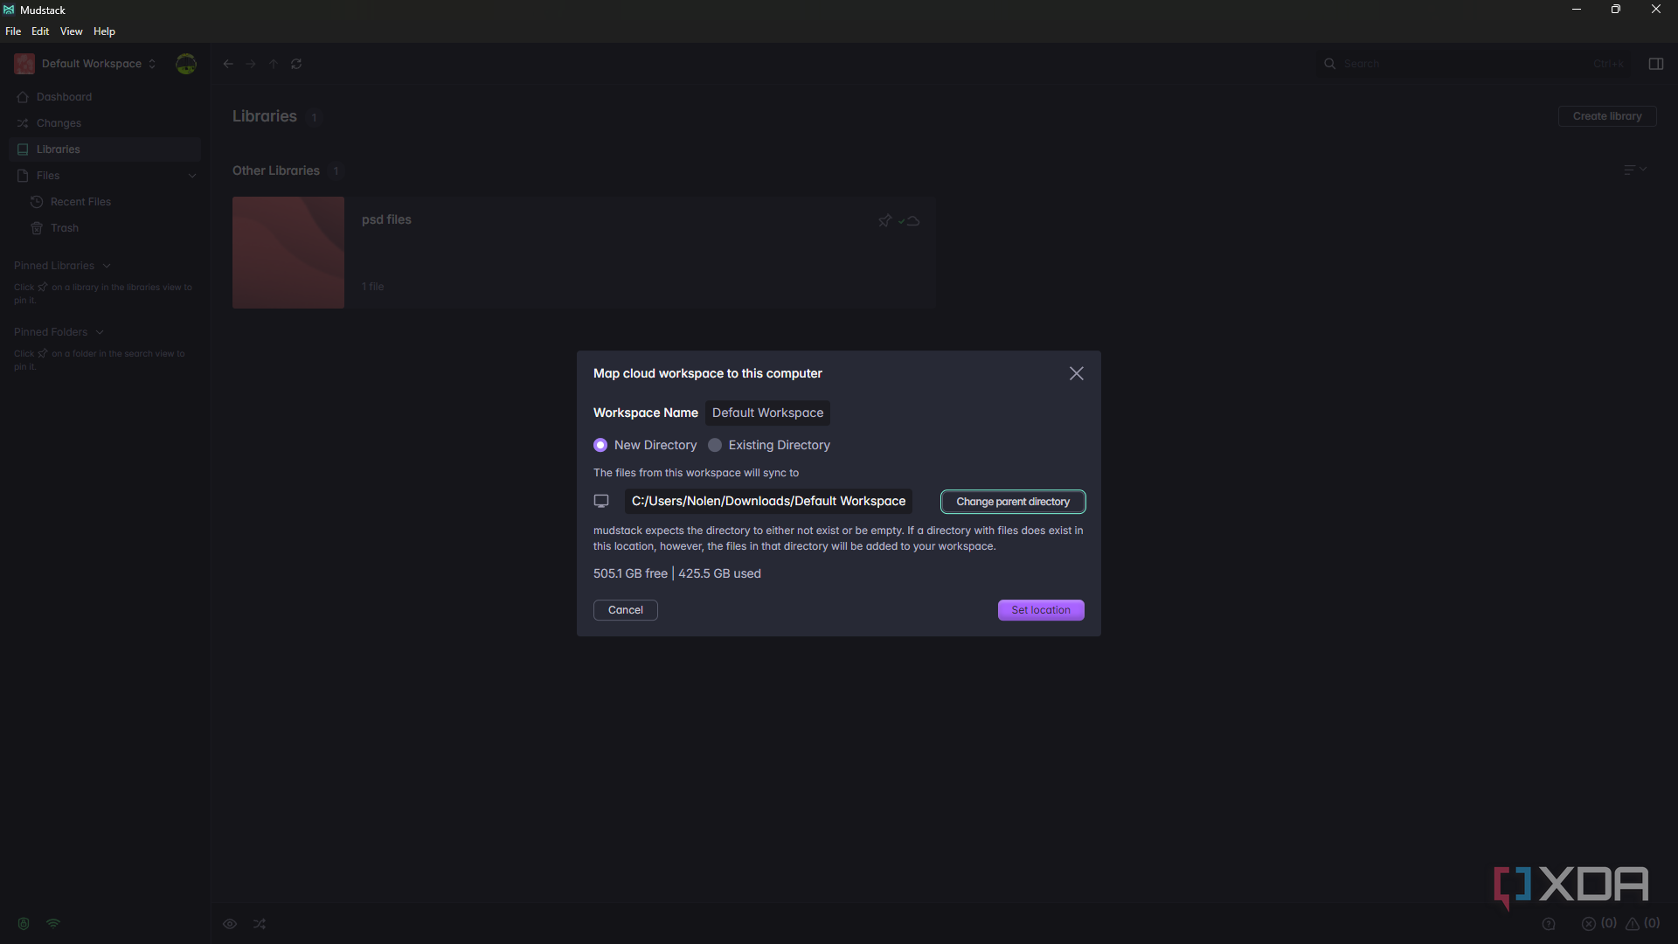Click the Workspace Name field
This screenshot has width=1678, height=944.
(x=768, y=413)
